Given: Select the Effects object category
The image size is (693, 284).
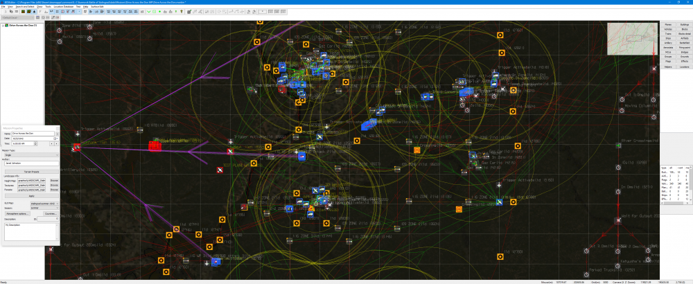Looking at the screenshot, I should coord(685,61).
